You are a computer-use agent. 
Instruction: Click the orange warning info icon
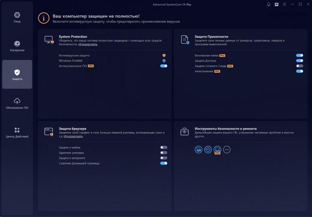(44, 18)
